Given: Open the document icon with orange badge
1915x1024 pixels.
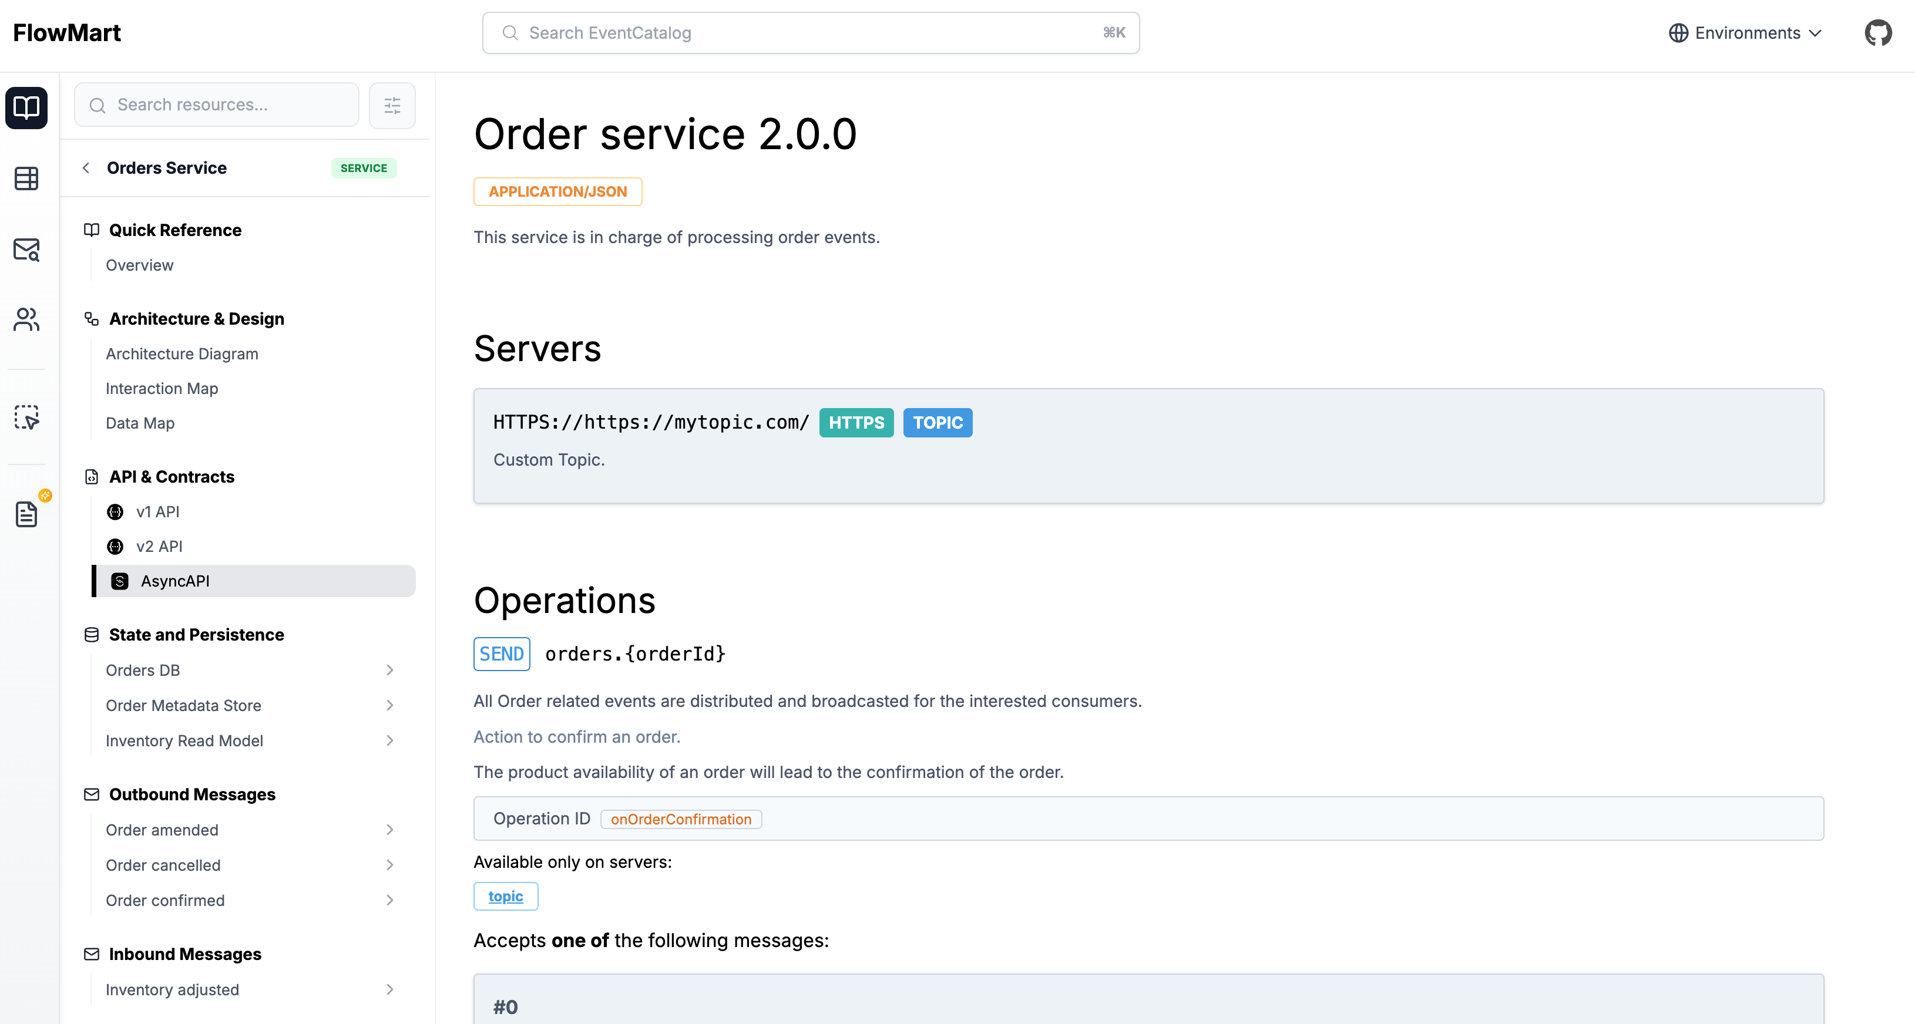Looking at the screenshot, I should (27, 514).
